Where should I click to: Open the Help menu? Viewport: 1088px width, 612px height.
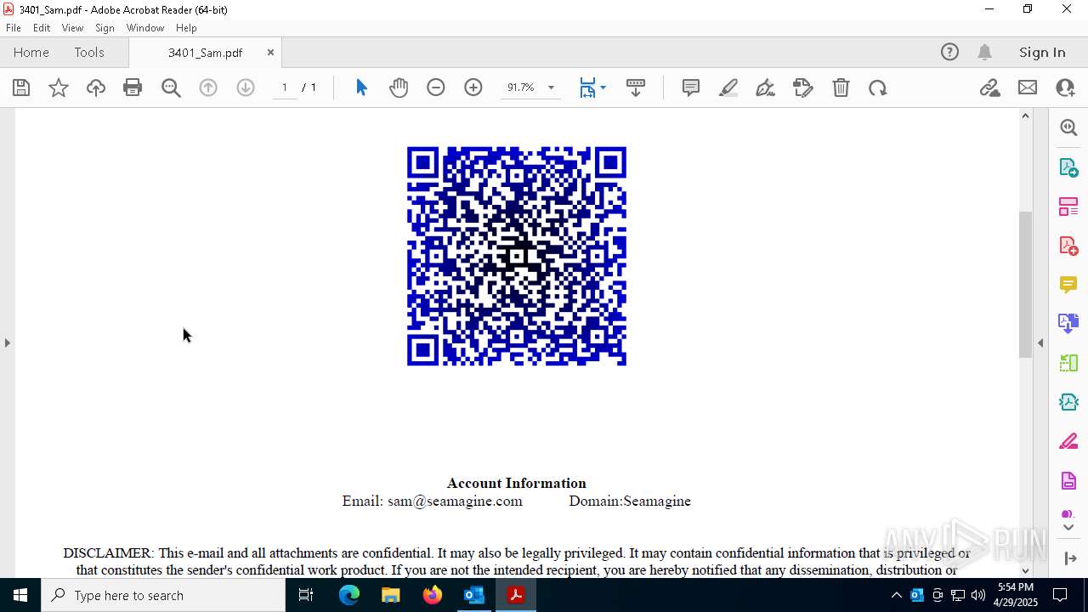(x=186, y=28)
